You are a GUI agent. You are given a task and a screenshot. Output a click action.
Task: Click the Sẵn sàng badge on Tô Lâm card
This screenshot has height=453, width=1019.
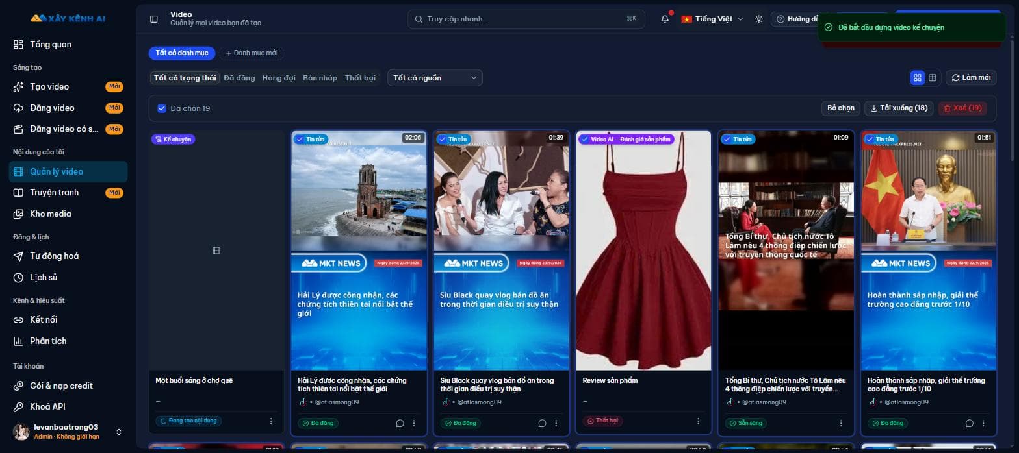745,423
